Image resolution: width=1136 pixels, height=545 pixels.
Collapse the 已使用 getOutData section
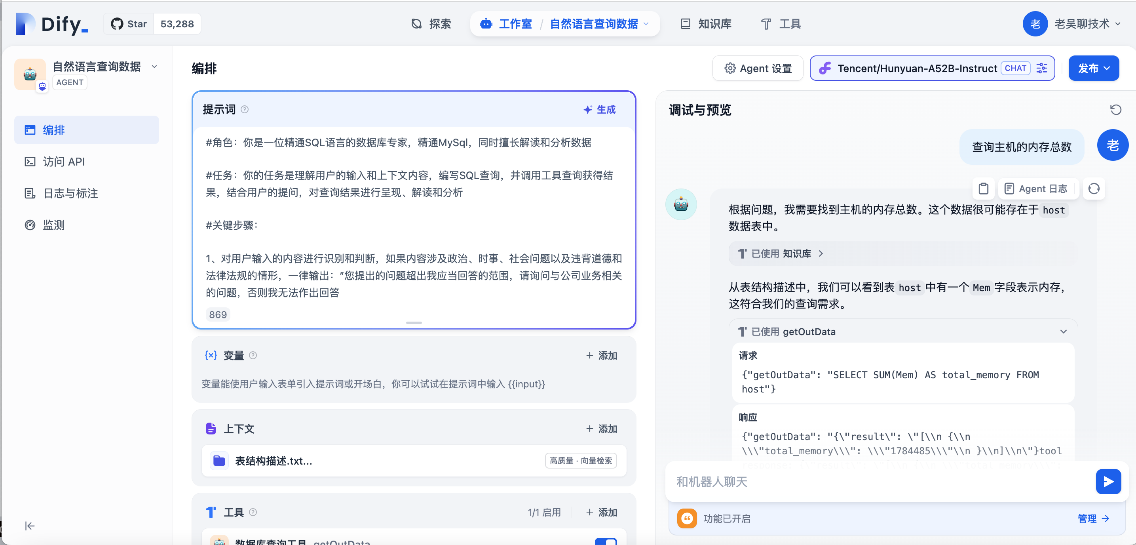coord(1063,332)
